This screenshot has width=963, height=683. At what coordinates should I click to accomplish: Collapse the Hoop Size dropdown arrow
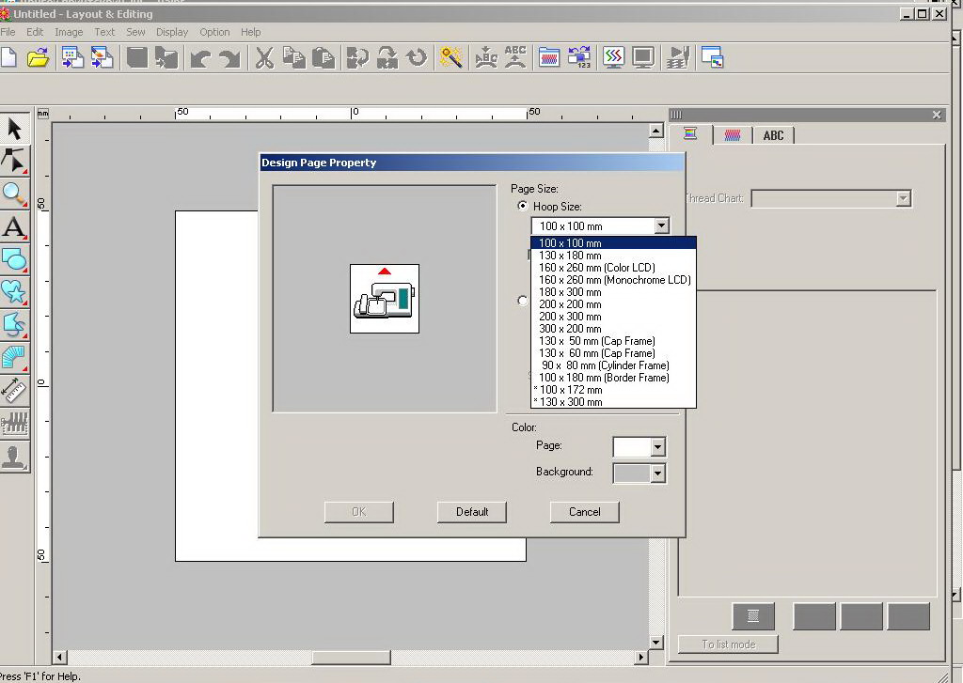coord(661,225)
